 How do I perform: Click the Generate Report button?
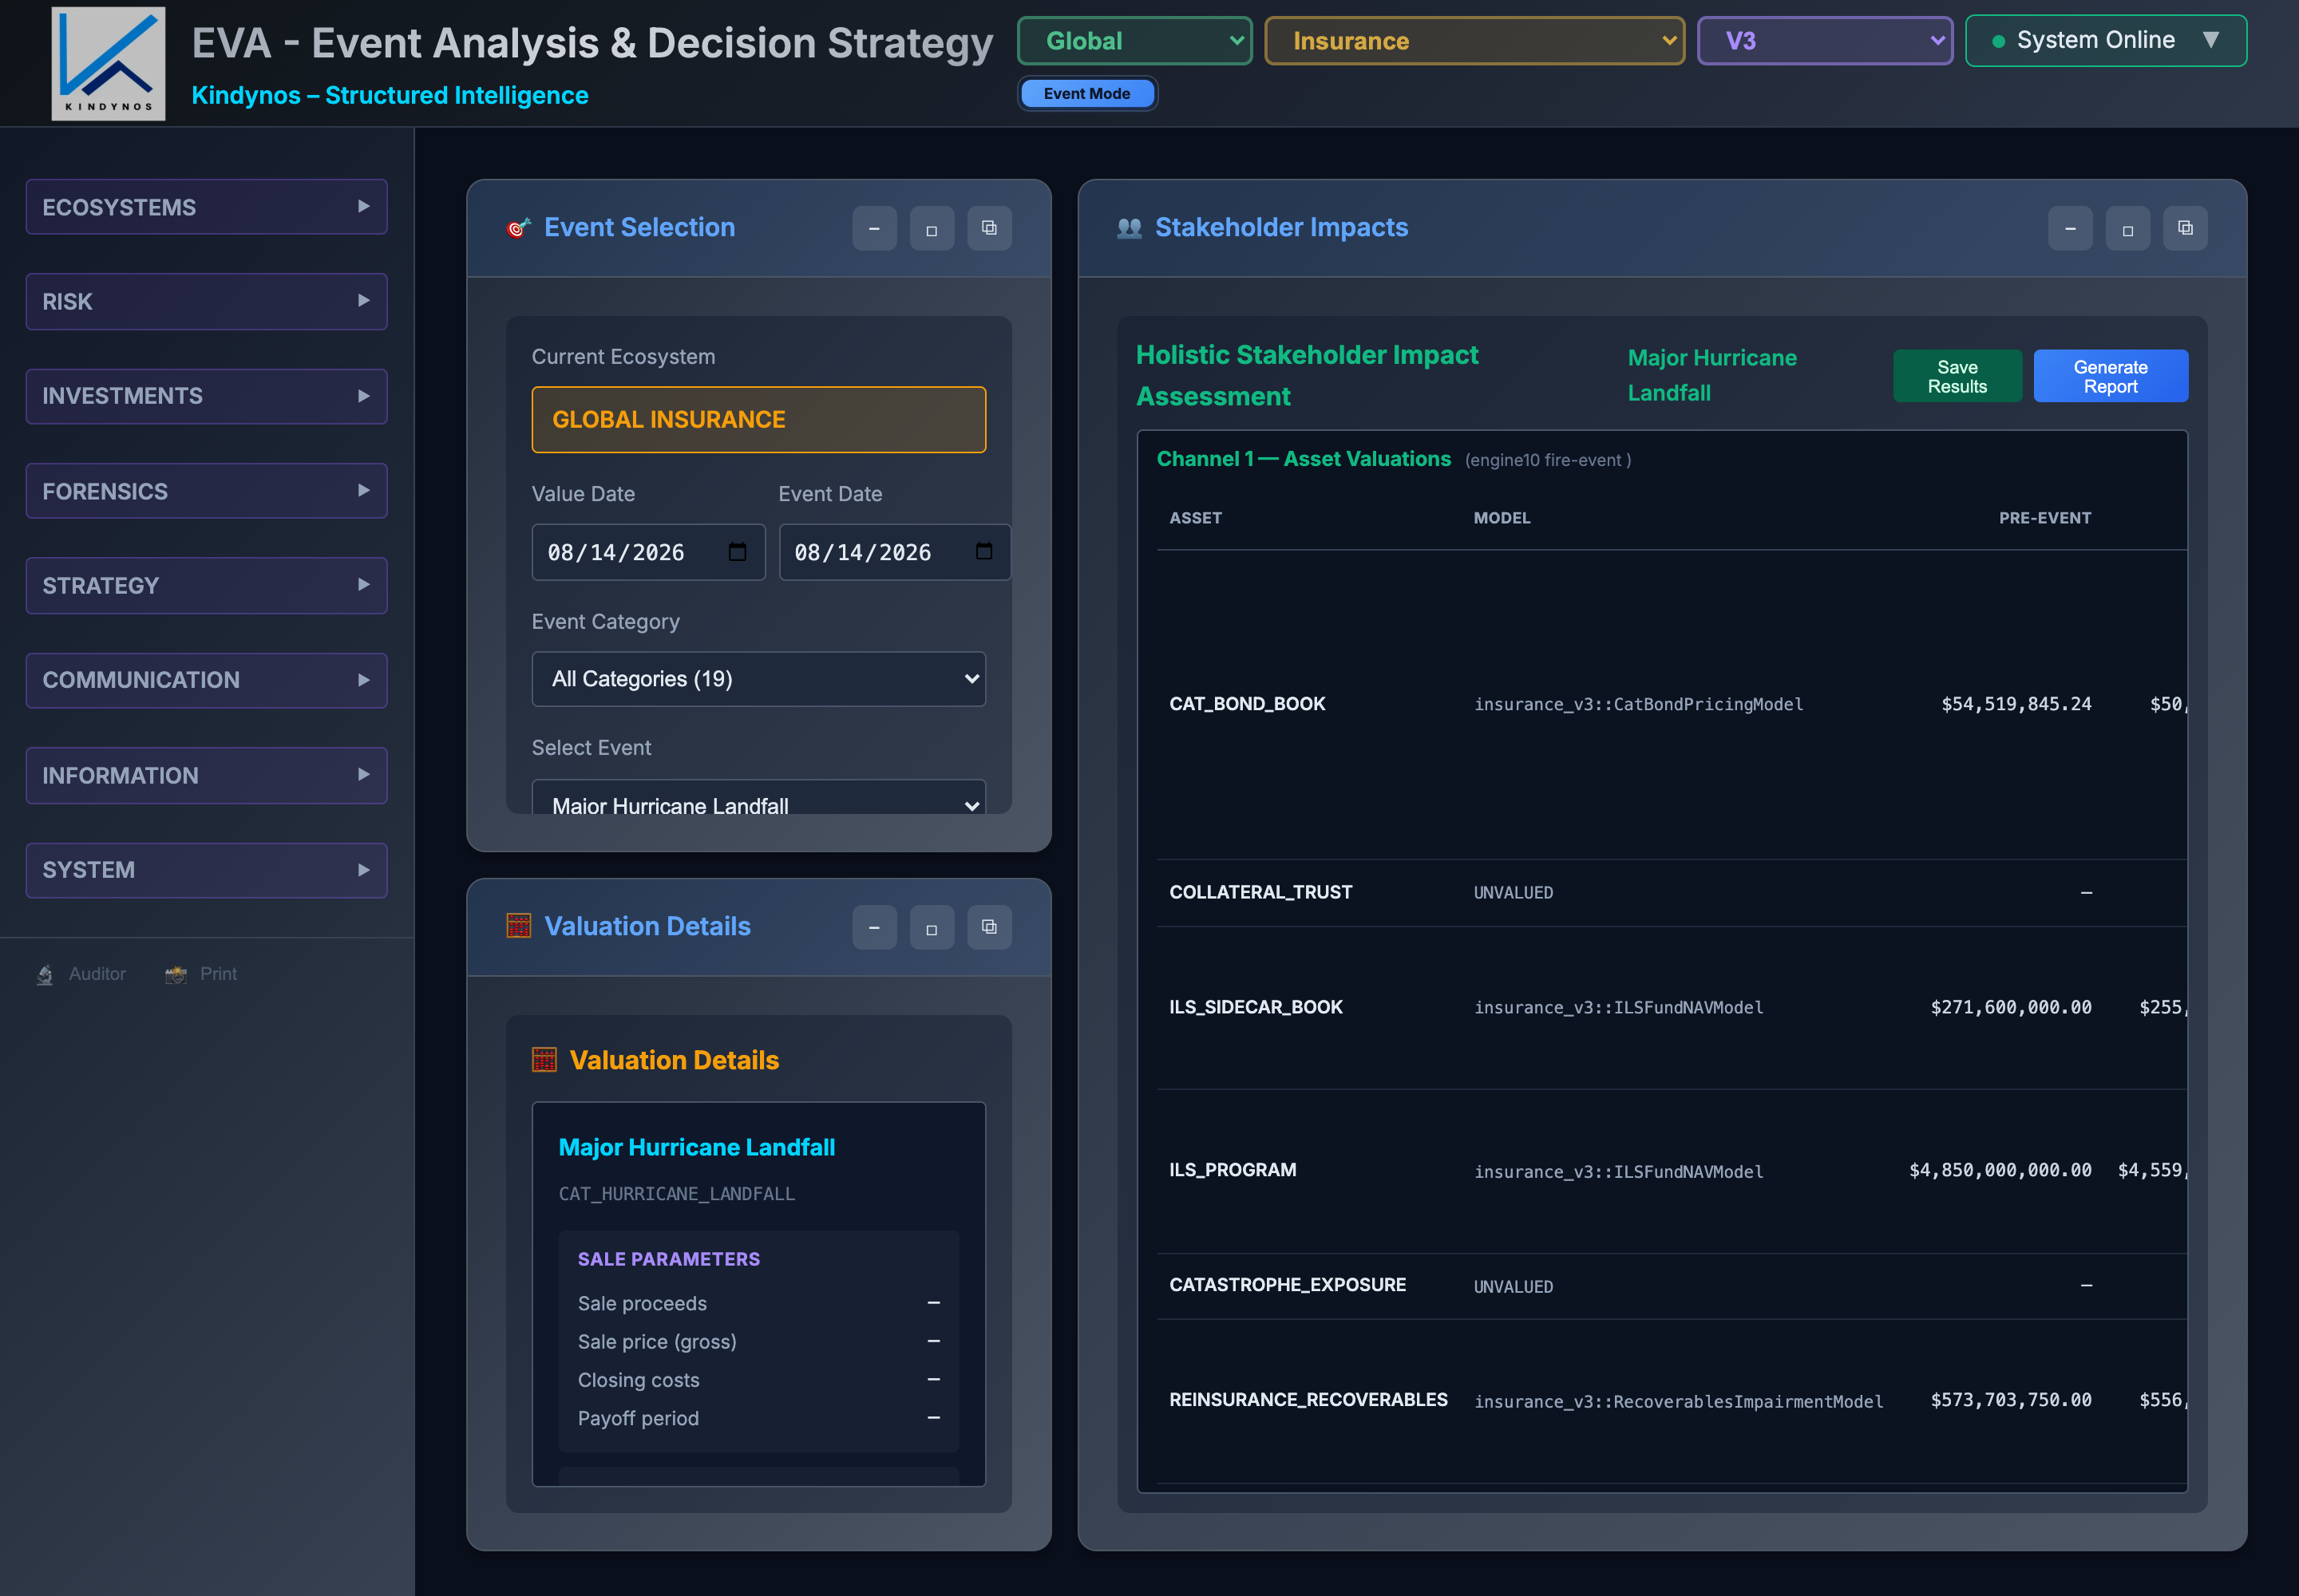coord(2110,376)
